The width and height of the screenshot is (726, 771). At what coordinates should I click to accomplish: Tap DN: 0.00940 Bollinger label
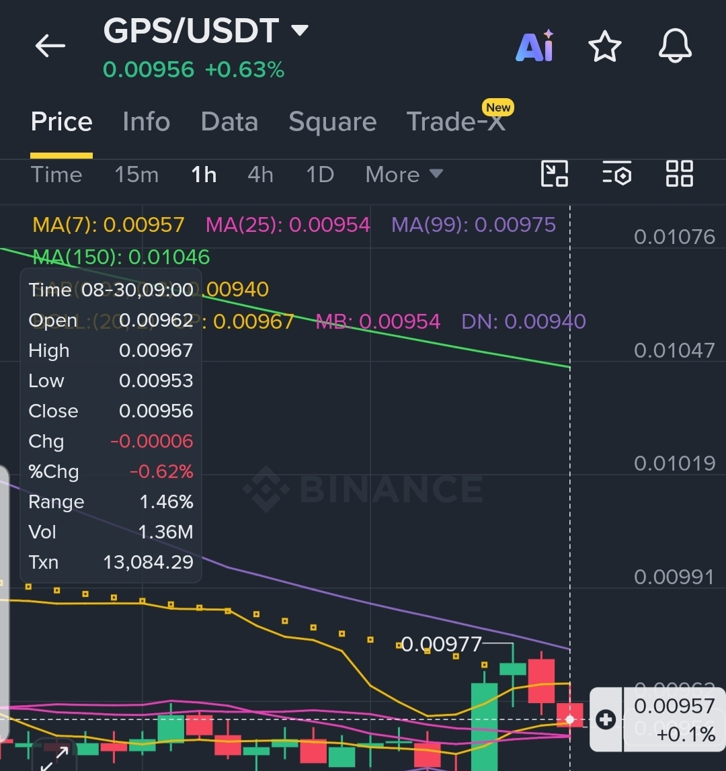point(524,321)
